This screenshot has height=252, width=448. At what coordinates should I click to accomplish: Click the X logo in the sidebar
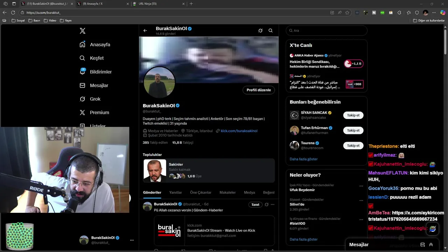83,31
